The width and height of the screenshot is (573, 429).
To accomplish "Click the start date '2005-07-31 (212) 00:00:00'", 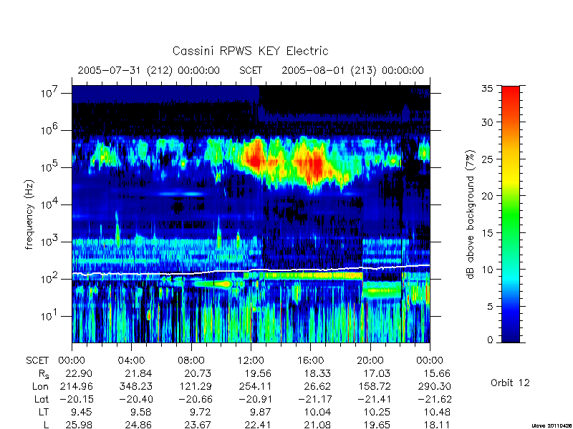I will pos(148,70).
